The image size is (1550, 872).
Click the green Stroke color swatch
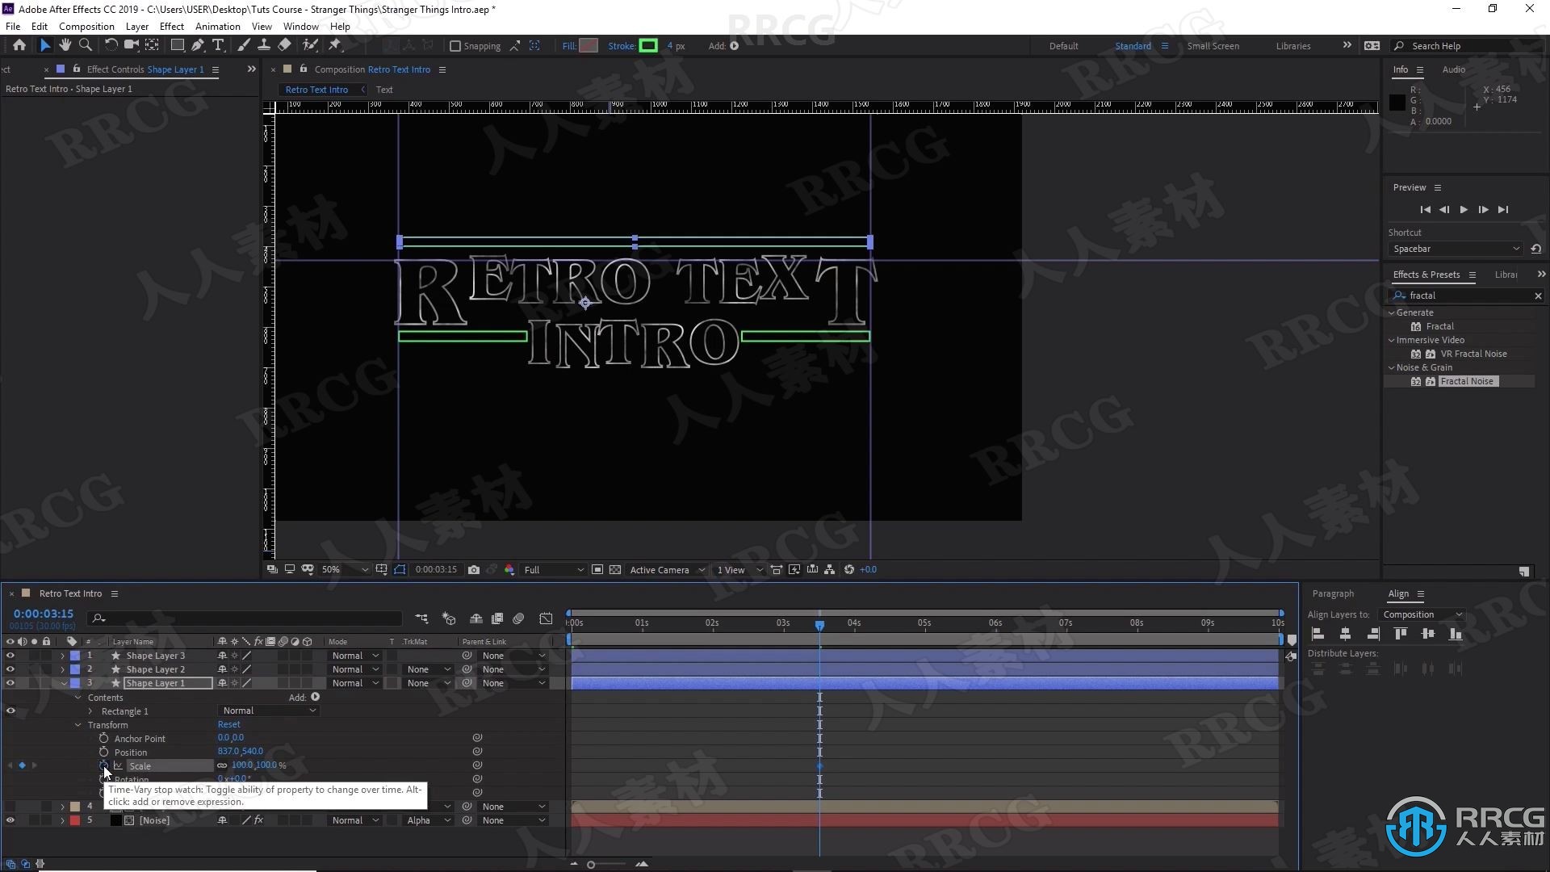tap(648, 46)
